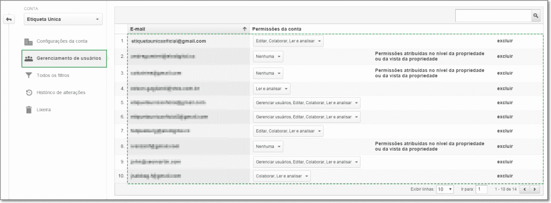Open the Nenhuma dropdown in row 3
The image size is (551, 203).
(x=268, y=73)
